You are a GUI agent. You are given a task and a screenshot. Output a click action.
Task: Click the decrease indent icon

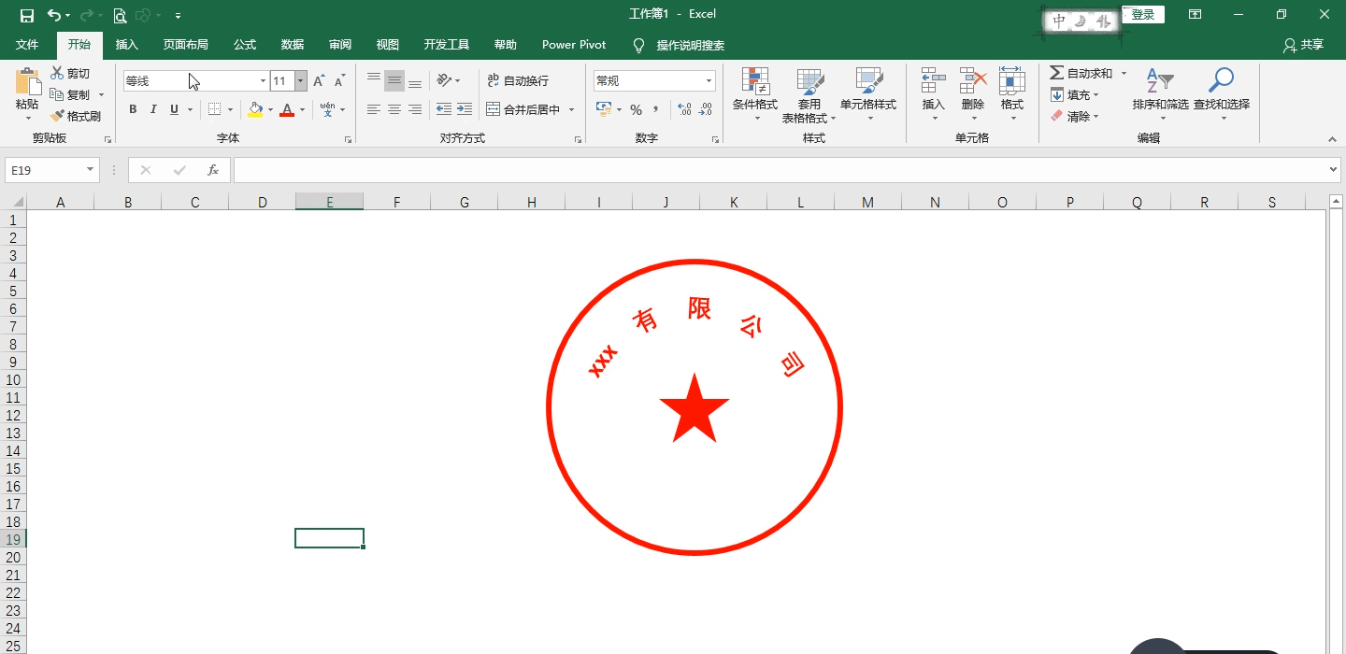point(444,109)
